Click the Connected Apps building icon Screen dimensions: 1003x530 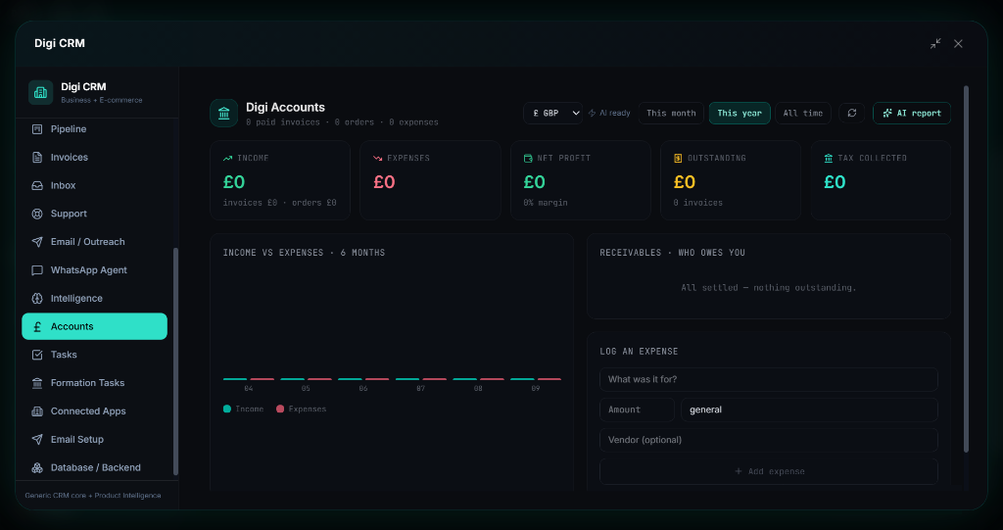pos(37,410)
